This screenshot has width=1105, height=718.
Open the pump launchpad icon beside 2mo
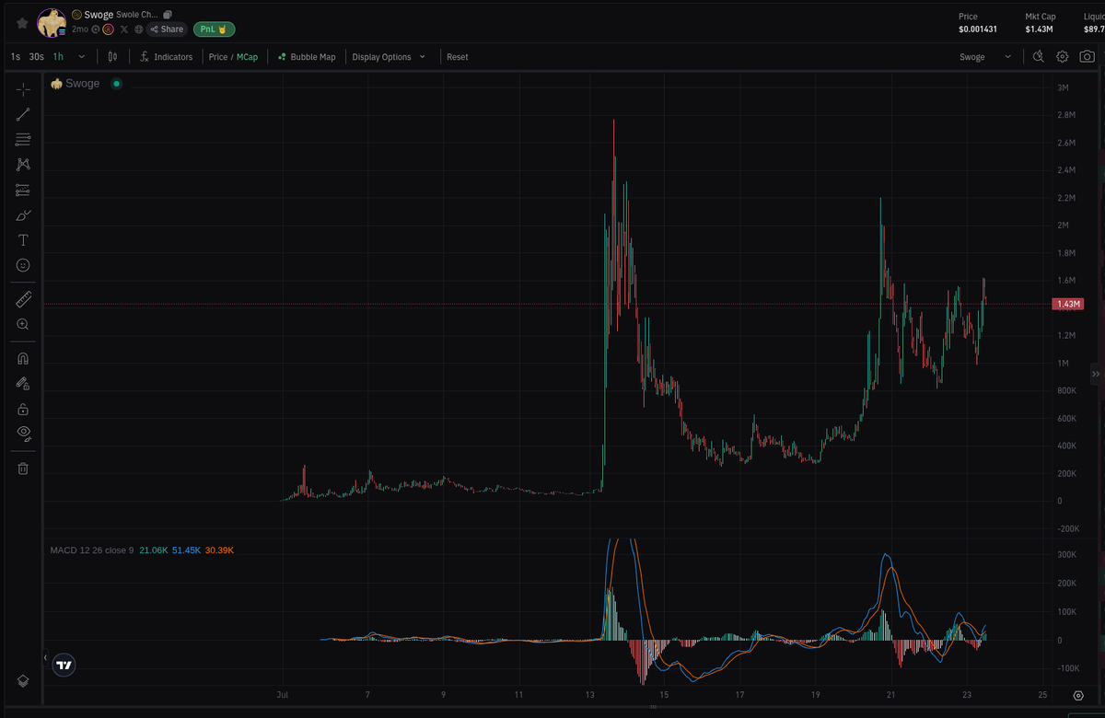(108, 29)
